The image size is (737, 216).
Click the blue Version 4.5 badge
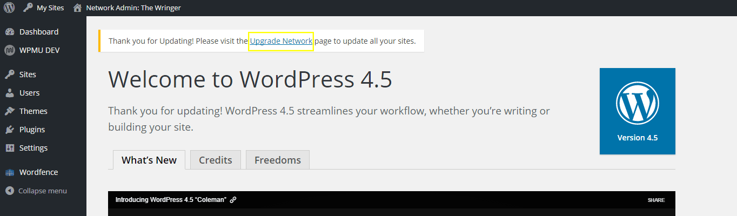tap(637, 111)
